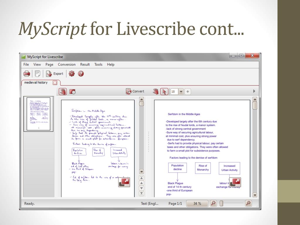Open settings via the red gear icon
This screenshot has width=300, height=225.
pyautogui.click(x=72, y=74)
